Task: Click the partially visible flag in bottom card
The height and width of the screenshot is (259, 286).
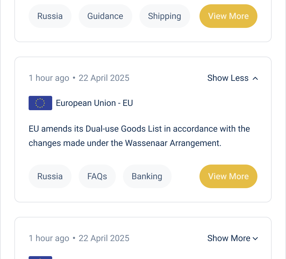Action: [x=40, y=257]
